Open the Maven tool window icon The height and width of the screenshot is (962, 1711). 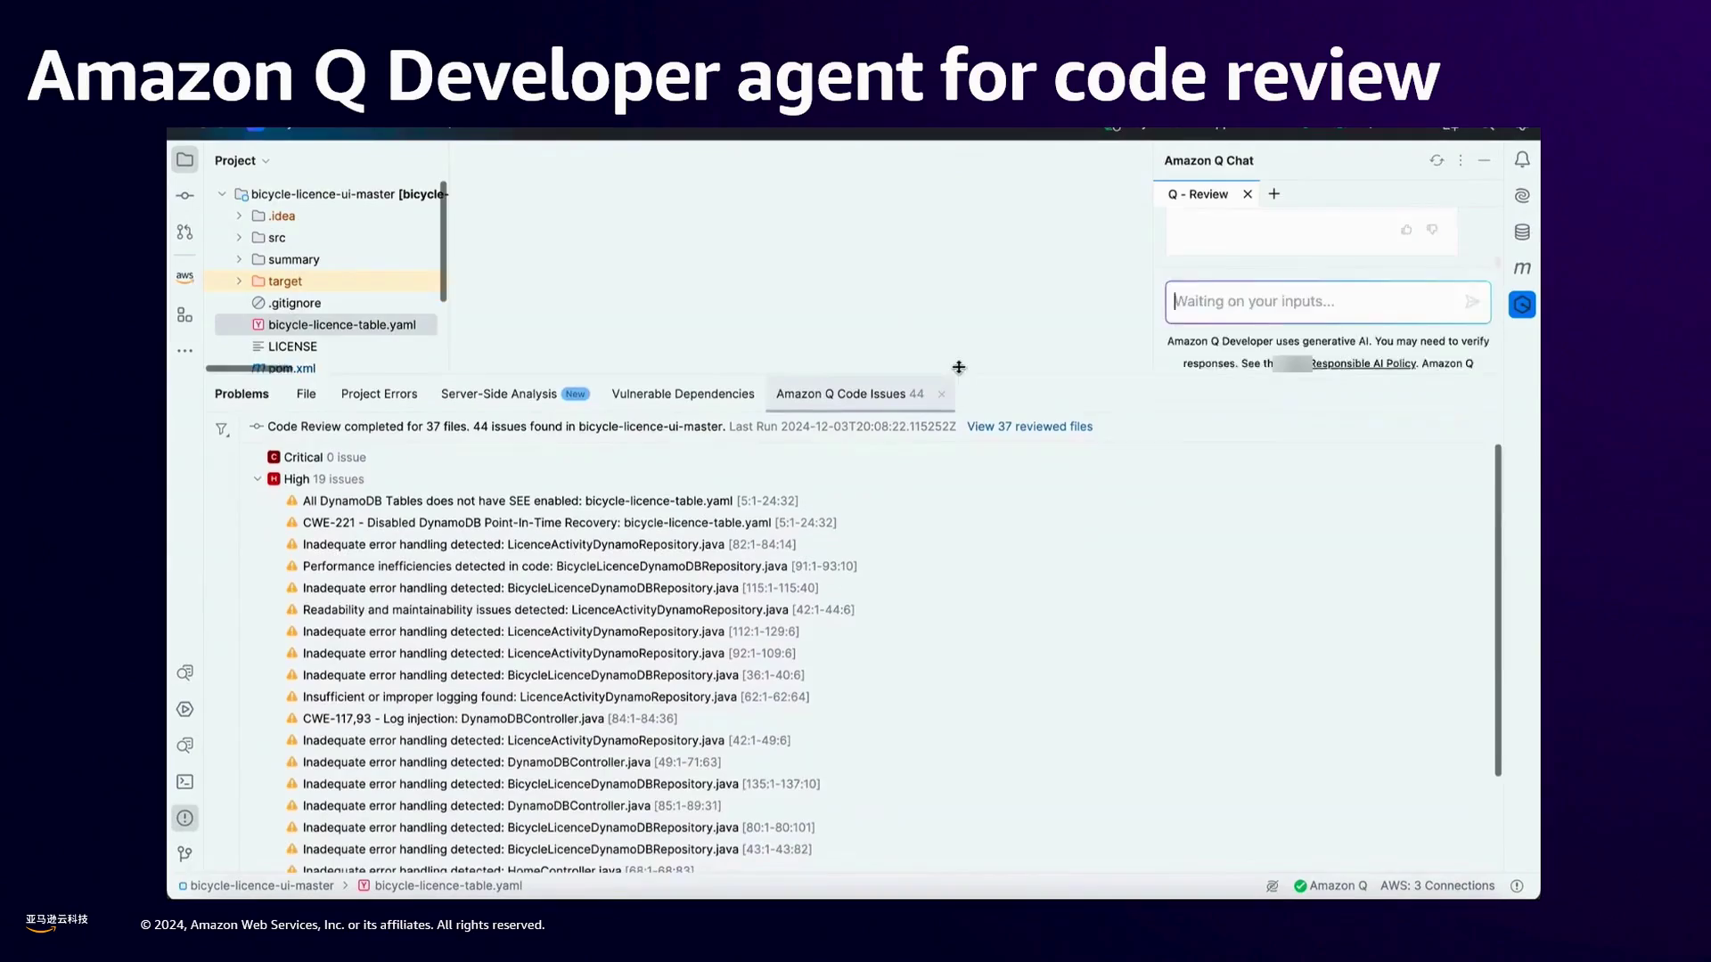point(1521,268)
